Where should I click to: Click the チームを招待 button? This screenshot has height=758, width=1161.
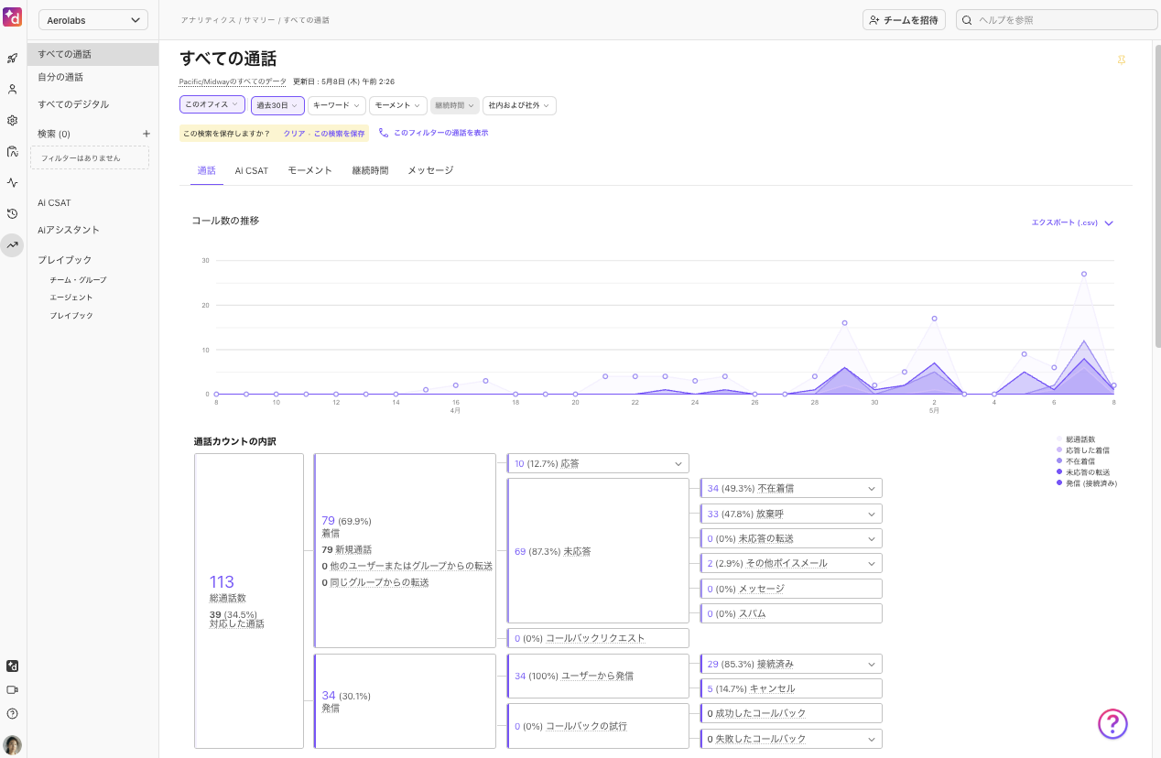(x=904, y=19)
